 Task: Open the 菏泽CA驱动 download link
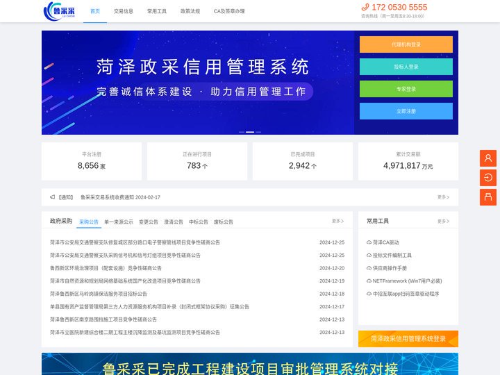click(386, 242)
